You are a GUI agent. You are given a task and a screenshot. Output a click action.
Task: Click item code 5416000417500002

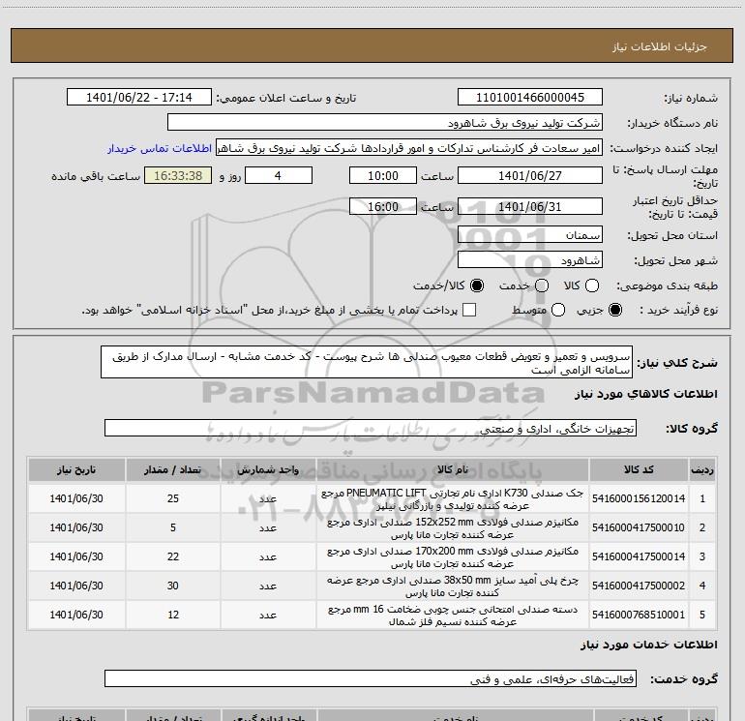(x=639, y=586)
